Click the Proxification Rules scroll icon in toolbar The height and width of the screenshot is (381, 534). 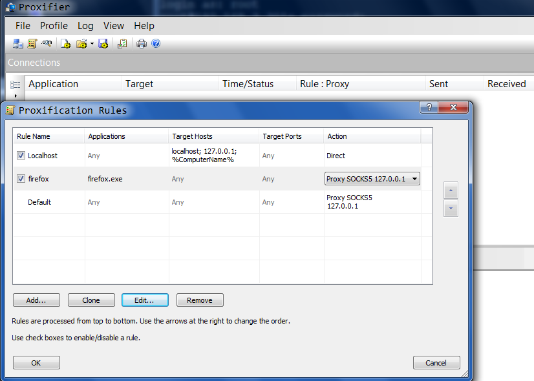click(32, 43)
